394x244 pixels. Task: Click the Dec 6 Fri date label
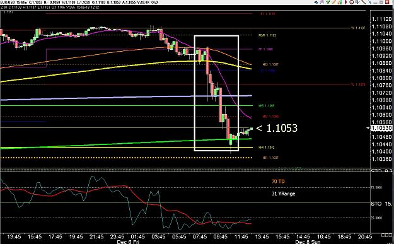(x=128, y=241)
